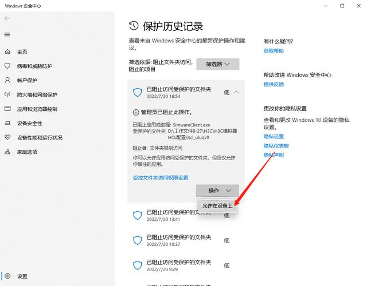The width and height of the screenshot is (367, 286).
Task: Click the heart icon for 设备性能和运行状况
Action: coord(7,137)
